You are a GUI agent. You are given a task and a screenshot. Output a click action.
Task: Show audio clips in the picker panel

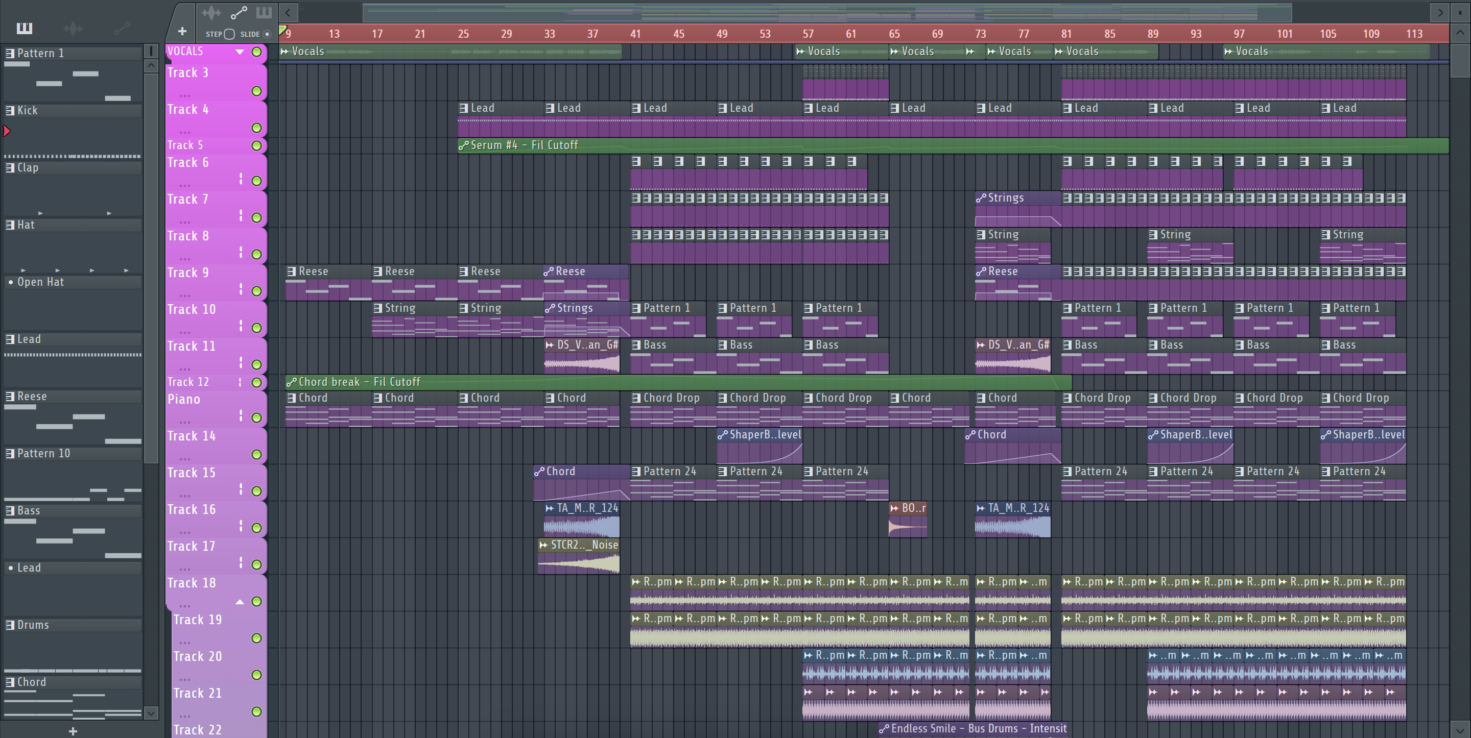73,28
